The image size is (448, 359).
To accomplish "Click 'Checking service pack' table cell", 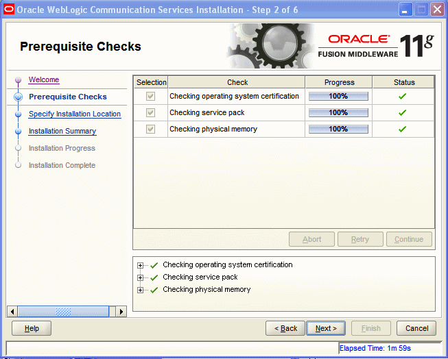I will [x=236, y=112].
